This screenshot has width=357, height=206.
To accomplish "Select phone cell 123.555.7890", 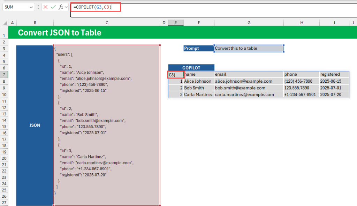I will tap(302, 88).
